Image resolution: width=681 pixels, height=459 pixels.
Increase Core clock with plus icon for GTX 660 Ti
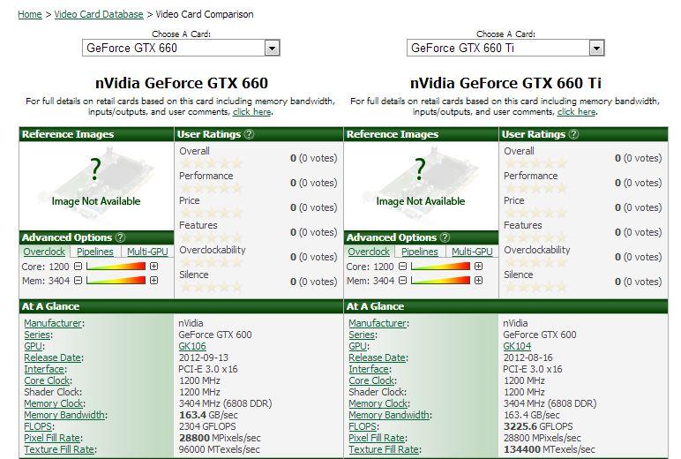479,266
